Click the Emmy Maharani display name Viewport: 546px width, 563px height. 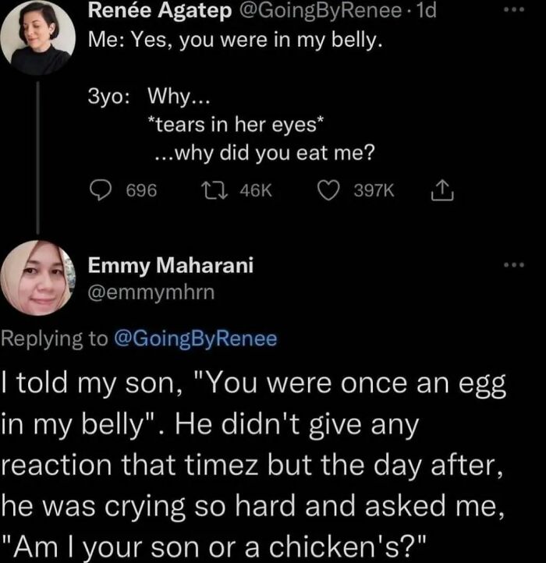pos(170,266)
